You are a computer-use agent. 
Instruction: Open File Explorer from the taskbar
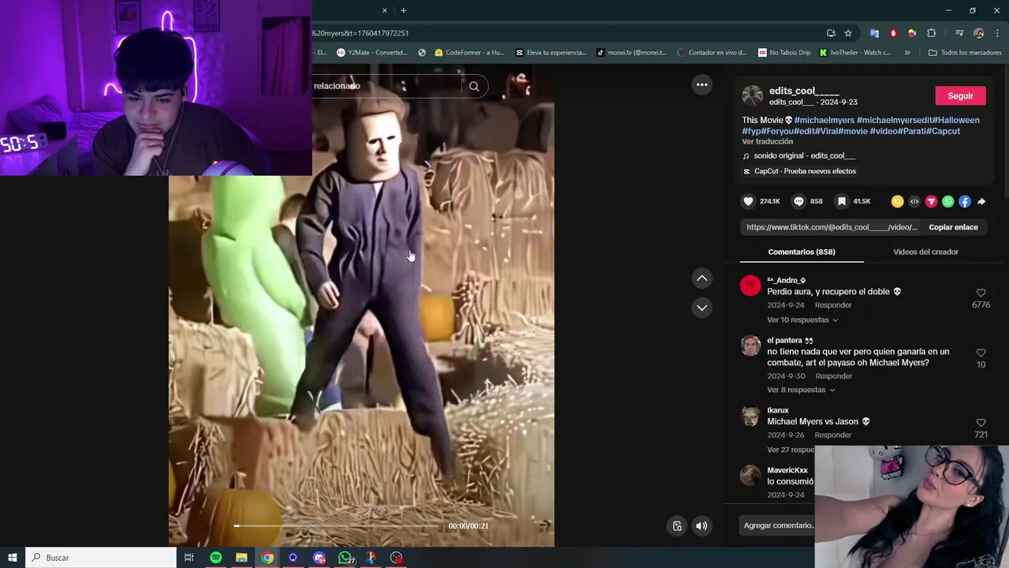(x=242, y=558)
